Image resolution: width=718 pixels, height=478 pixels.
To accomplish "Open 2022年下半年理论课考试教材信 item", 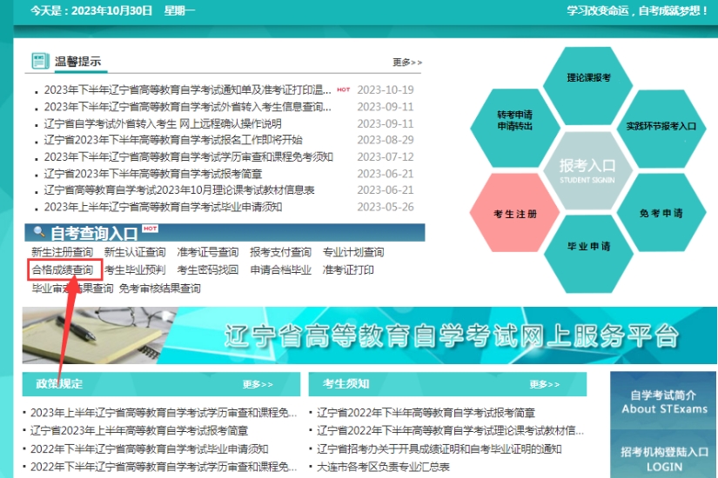I will coord(451,431).
